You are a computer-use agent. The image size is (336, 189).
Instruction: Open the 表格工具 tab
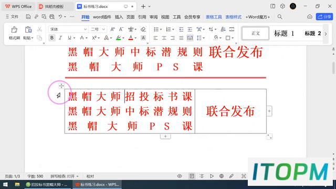214,17
